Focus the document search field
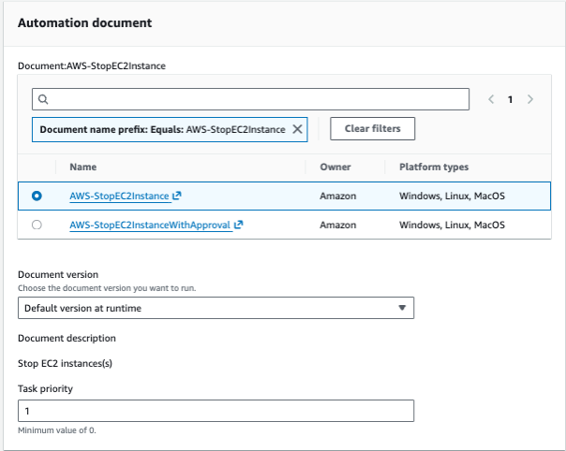 click(x=250, y=99)
